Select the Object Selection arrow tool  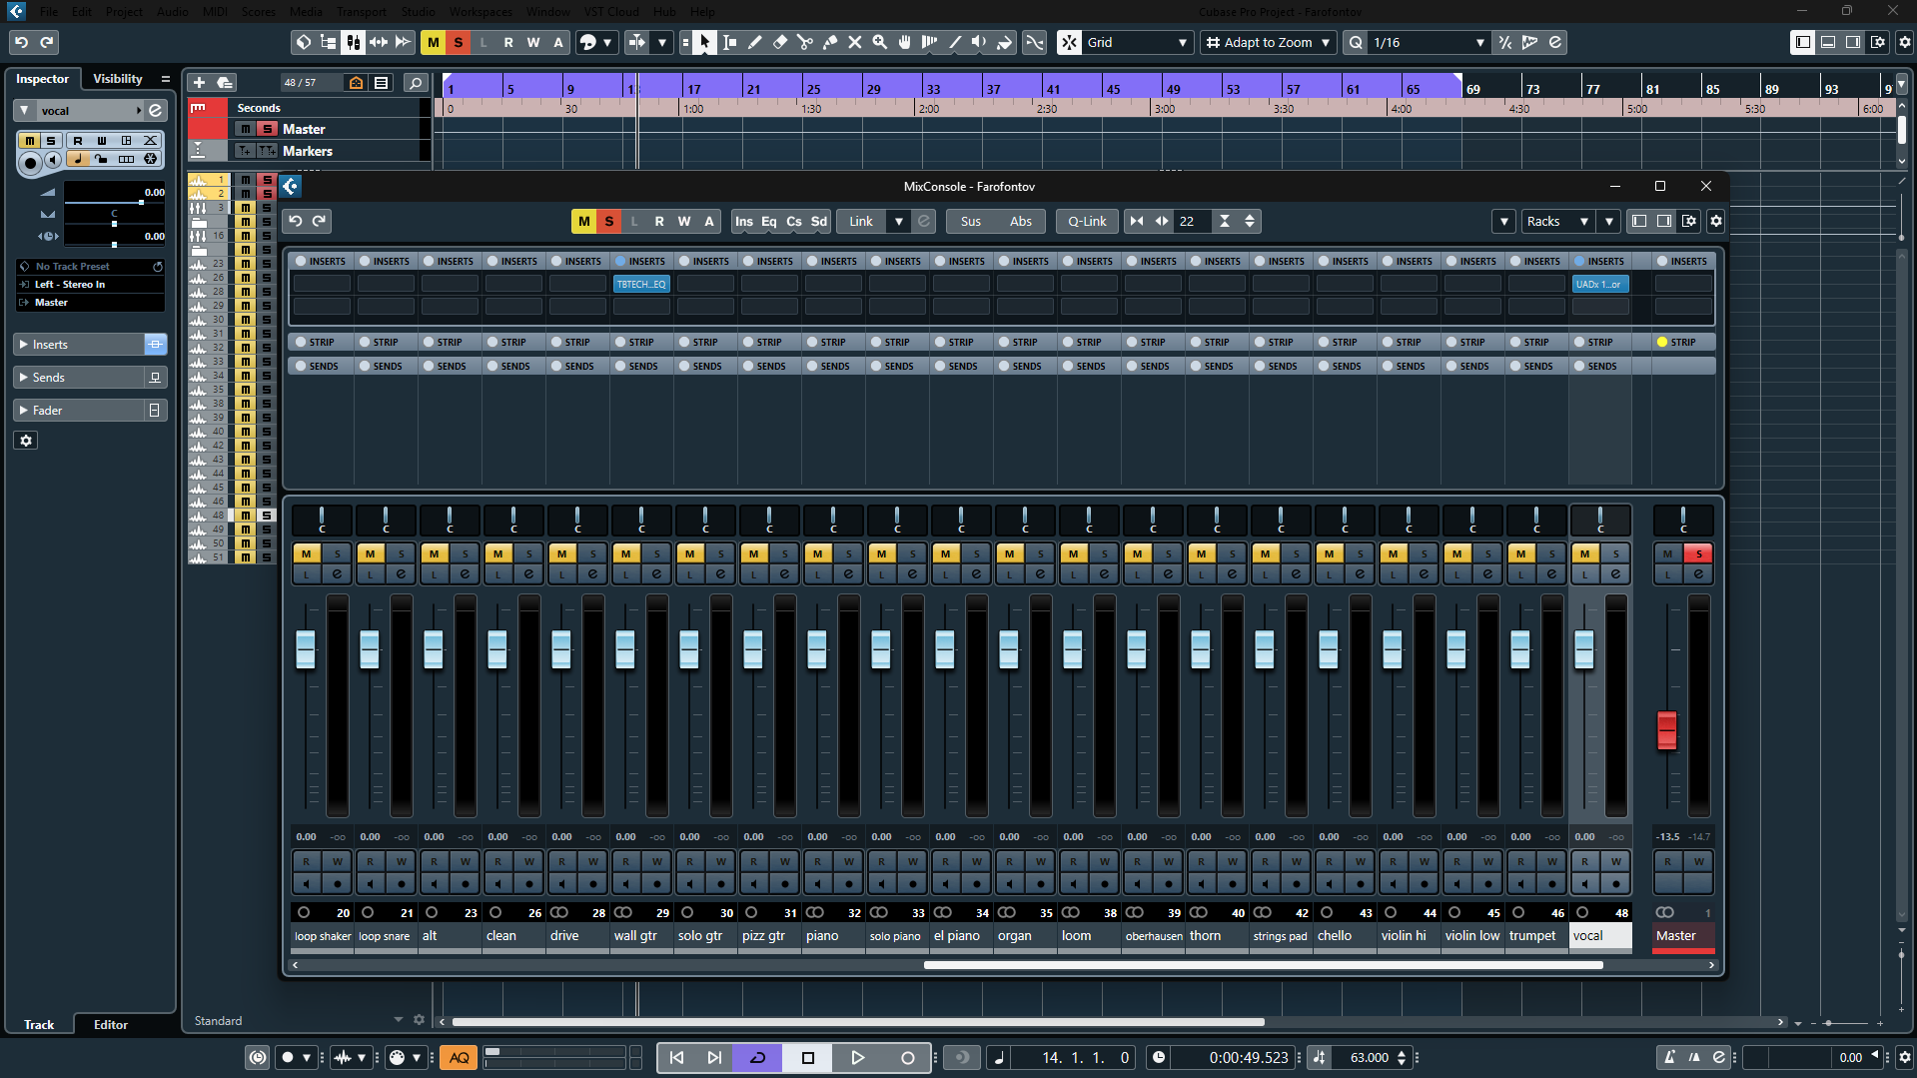point(705,42)
